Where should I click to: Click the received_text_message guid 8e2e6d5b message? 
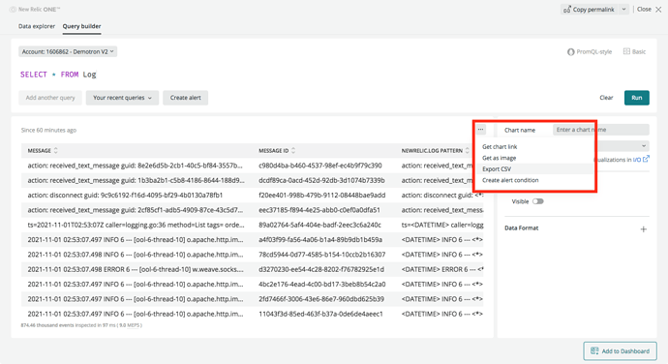pos(135,166)
